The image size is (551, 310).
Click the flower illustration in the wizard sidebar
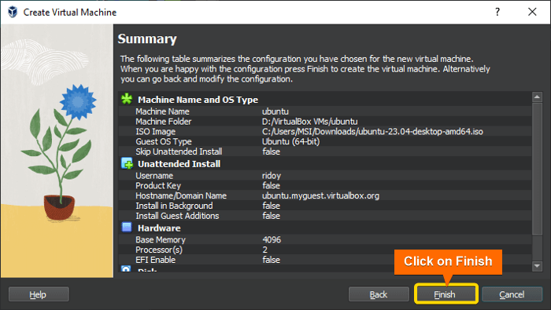59,152
